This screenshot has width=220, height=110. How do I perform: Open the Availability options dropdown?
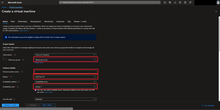[x=65, y=82]
